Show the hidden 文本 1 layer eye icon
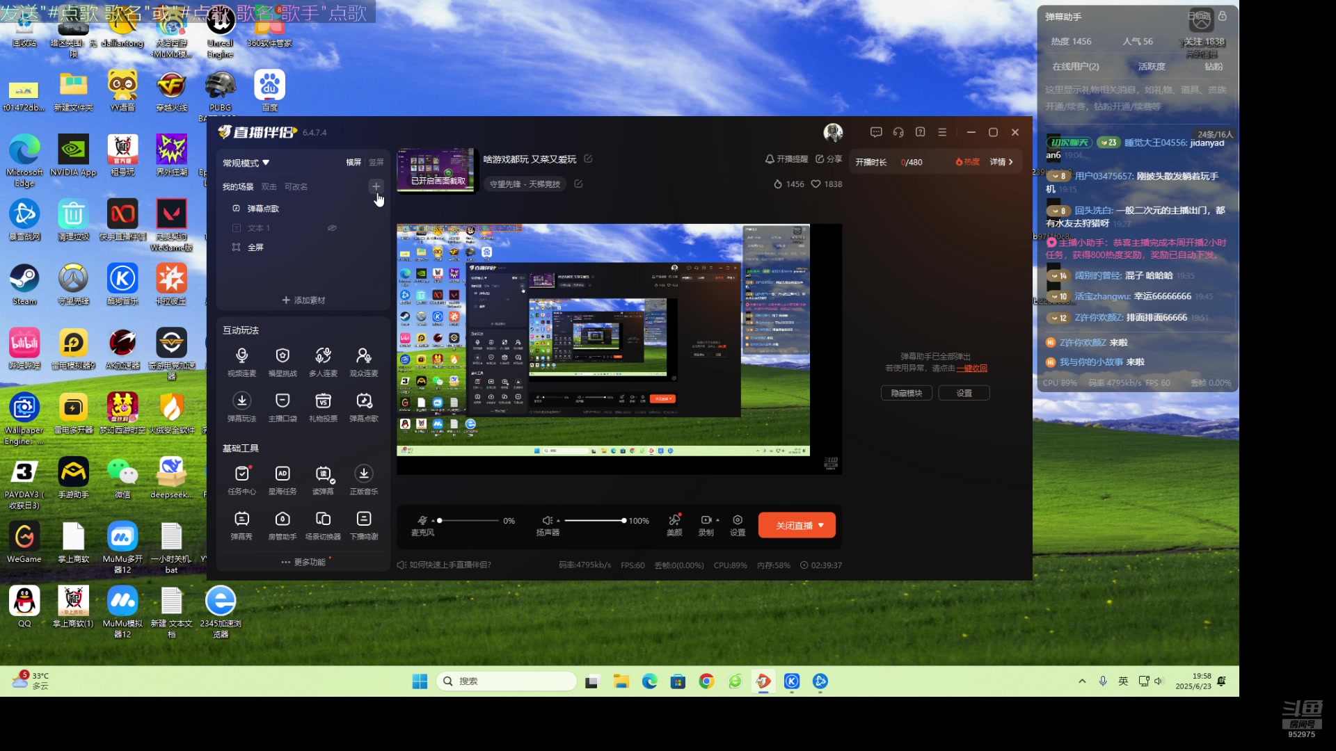 click(x=332, y=228)
